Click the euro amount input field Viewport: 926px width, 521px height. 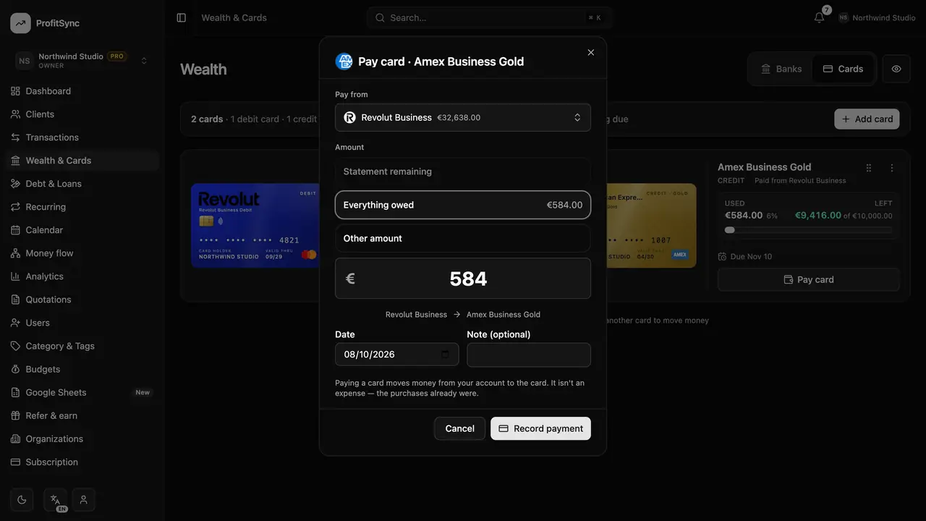pos(463,279)
